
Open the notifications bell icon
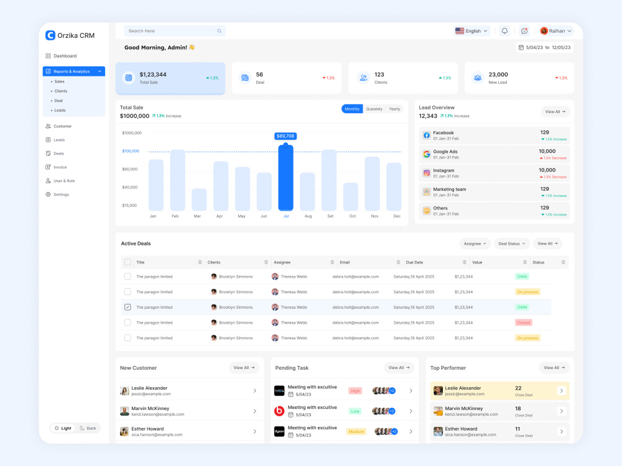click(504, 31)
